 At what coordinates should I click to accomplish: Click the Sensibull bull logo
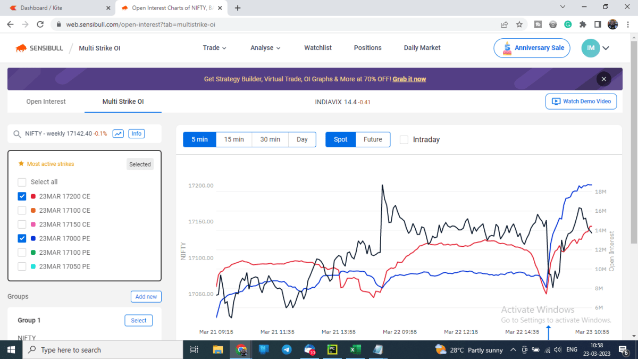tap(21, 47)
